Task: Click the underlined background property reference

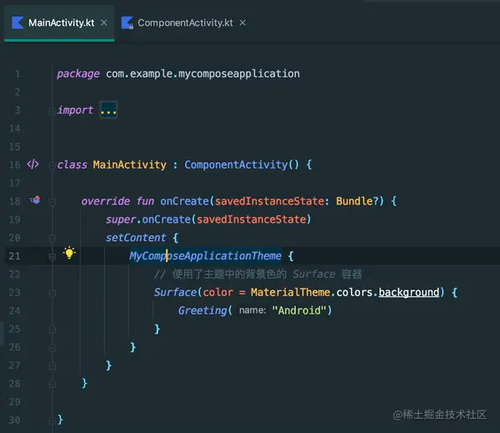Action: point(409,292)
